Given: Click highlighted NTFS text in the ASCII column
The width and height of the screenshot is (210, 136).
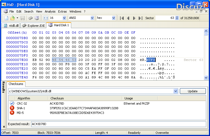Looking at the screenshot, I should pyautogui.click(x=151, y=60).
